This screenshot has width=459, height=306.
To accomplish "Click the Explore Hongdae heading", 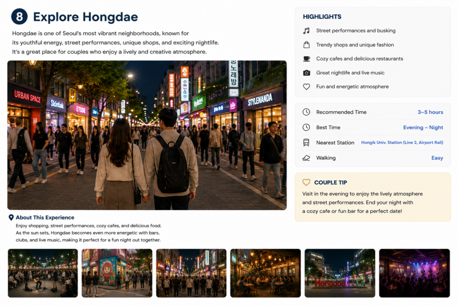I will click(x=85, y=17).
